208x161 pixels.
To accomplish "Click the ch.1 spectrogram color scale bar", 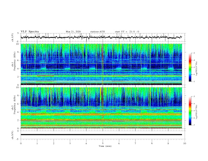I will coord(190,67).
